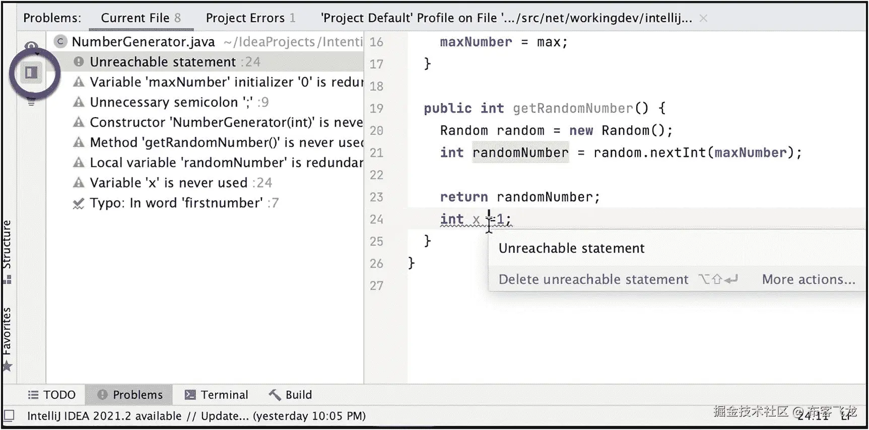Switch to the Problems tool window
This screenshot has width=869, height=430.
[130, 395]
